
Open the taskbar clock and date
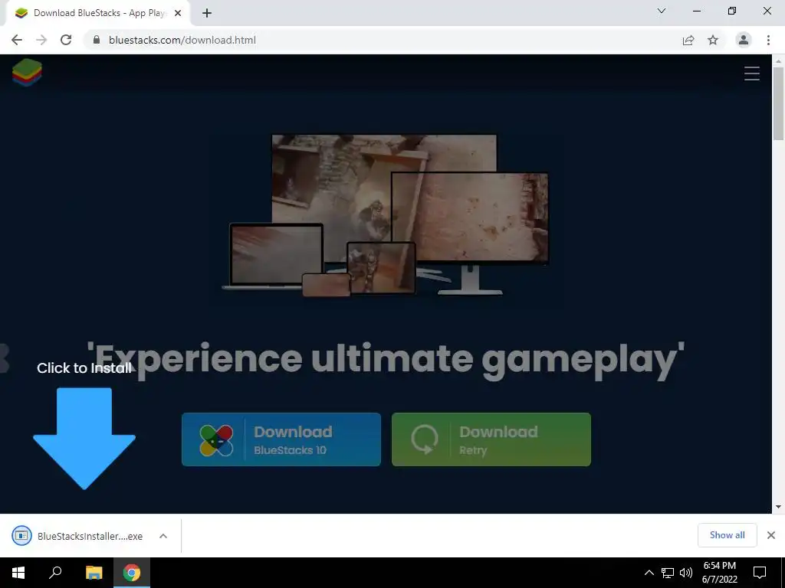click(x=719, y=573)
